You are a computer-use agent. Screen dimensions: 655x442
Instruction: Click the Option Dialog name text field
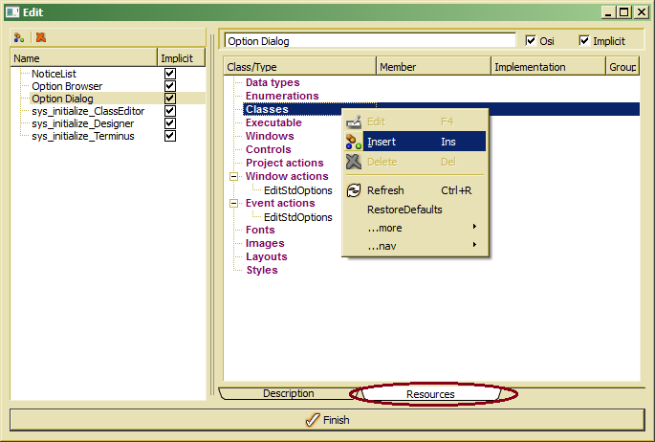tap(369, 41)
